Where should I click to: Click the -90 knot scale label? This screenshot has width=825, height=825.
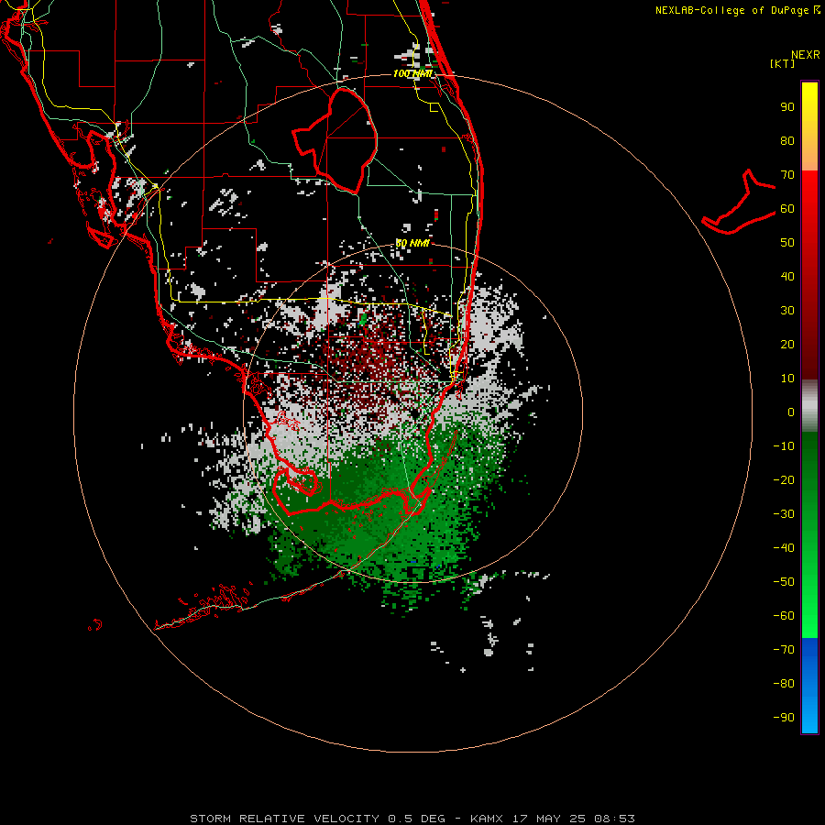(784, 718)
